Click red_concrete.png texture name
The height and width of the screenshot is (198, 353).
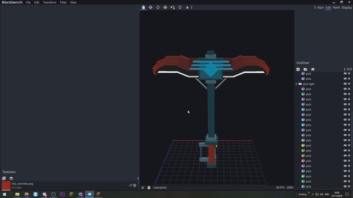(22, 184)
